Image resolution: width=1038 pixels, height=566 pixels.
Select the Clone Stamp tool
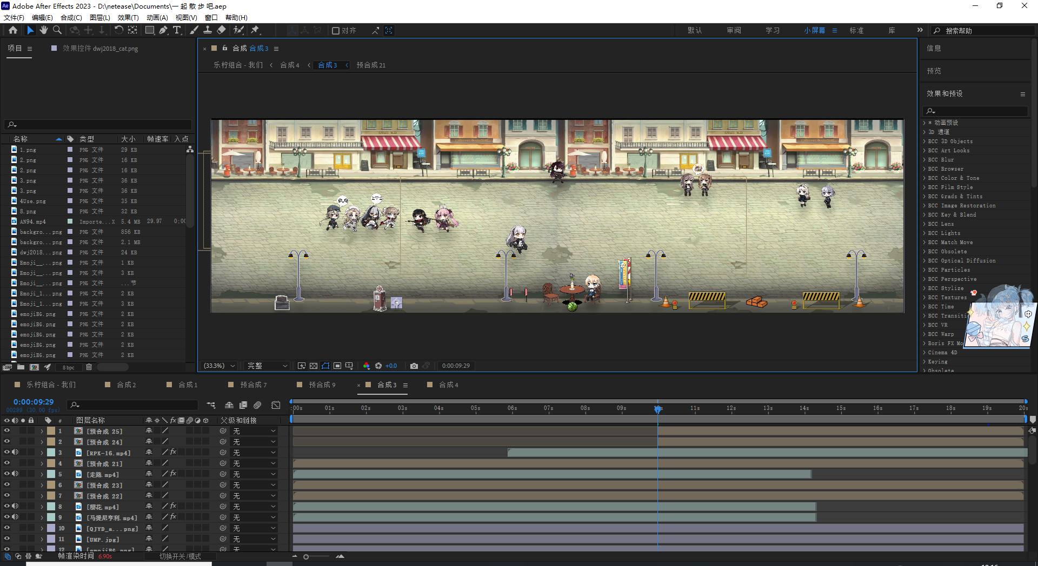click(208, 30)
